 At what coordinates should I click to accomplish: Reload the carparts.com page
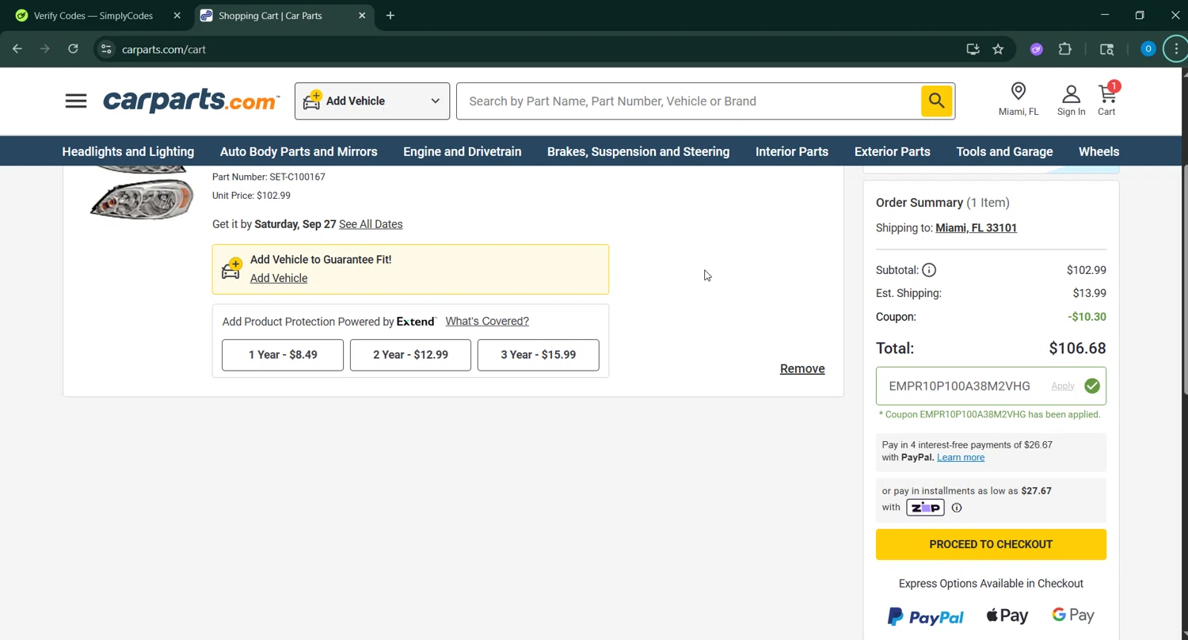(73, 49)
